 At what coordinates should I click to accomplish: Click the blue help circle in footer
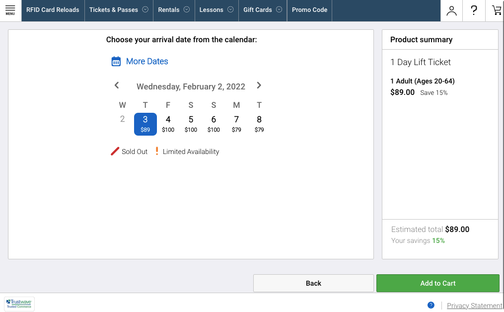(431, 305)
